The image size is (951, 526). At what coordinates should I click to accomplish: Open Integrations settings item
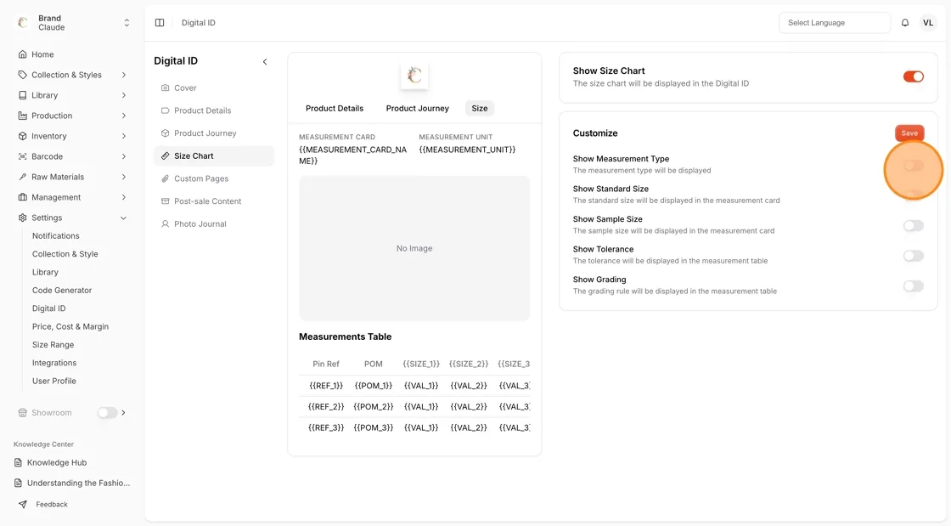tap(54, 363)
